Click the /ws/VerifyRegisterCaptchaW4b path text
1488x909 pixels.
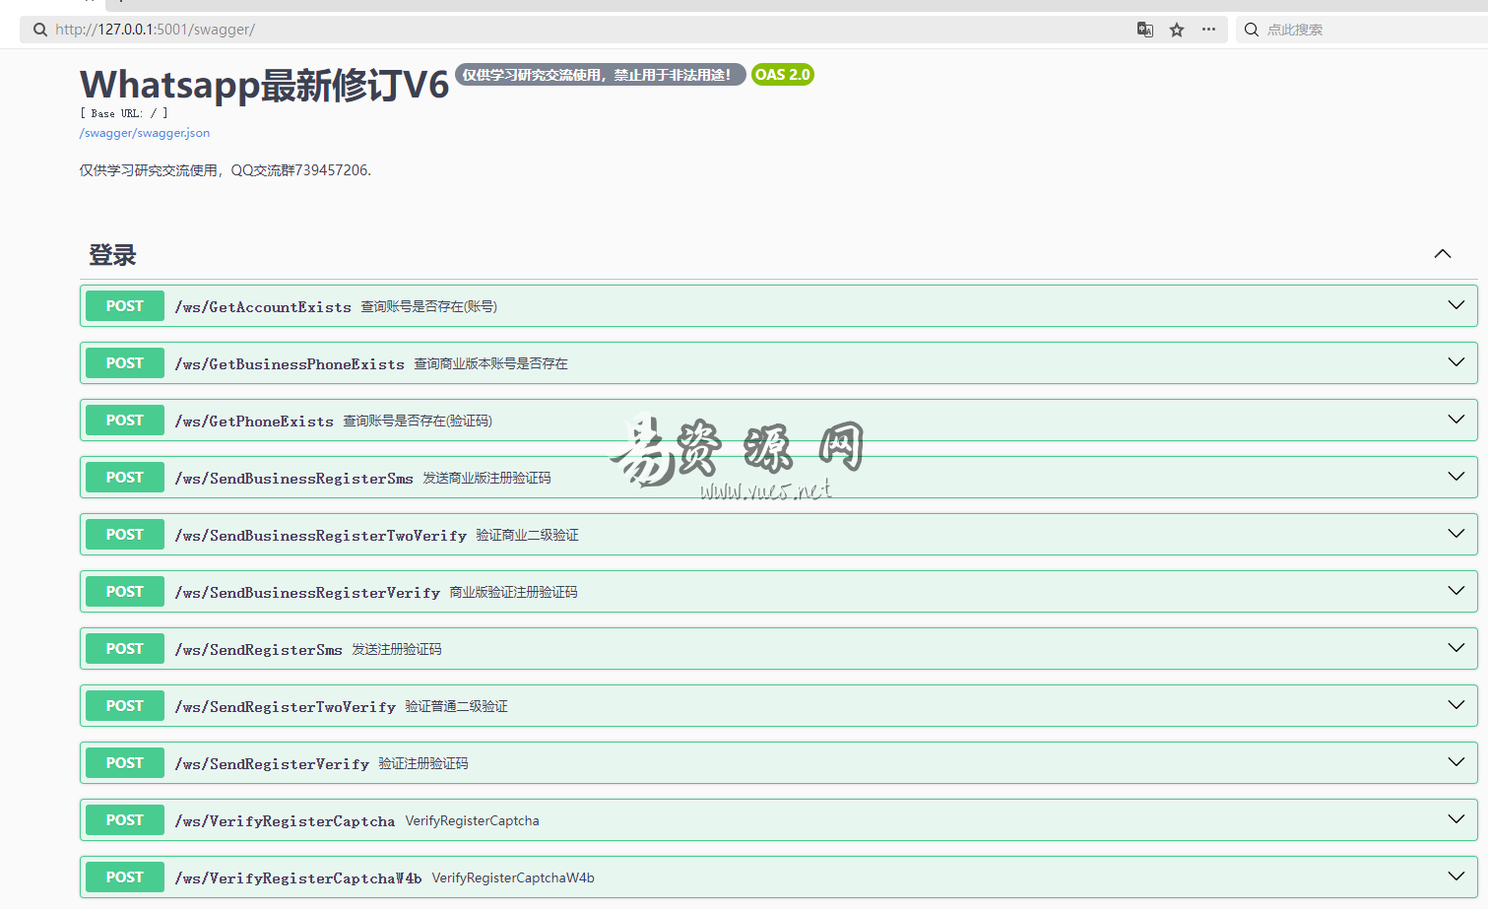298,878
